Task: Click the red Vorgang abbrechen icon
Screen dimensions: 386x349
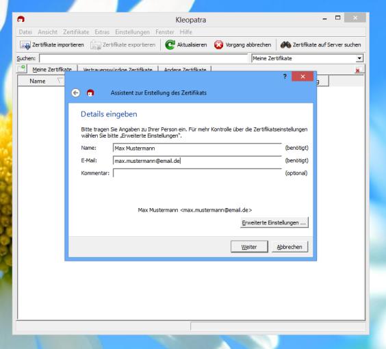Action: tap(218, 44)
